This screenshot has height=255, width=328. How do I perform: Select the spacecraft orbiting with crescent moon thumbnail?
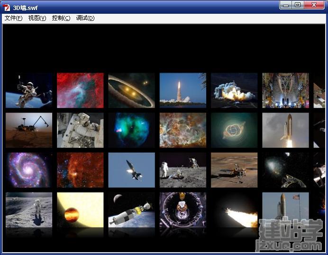pos(132,210)
